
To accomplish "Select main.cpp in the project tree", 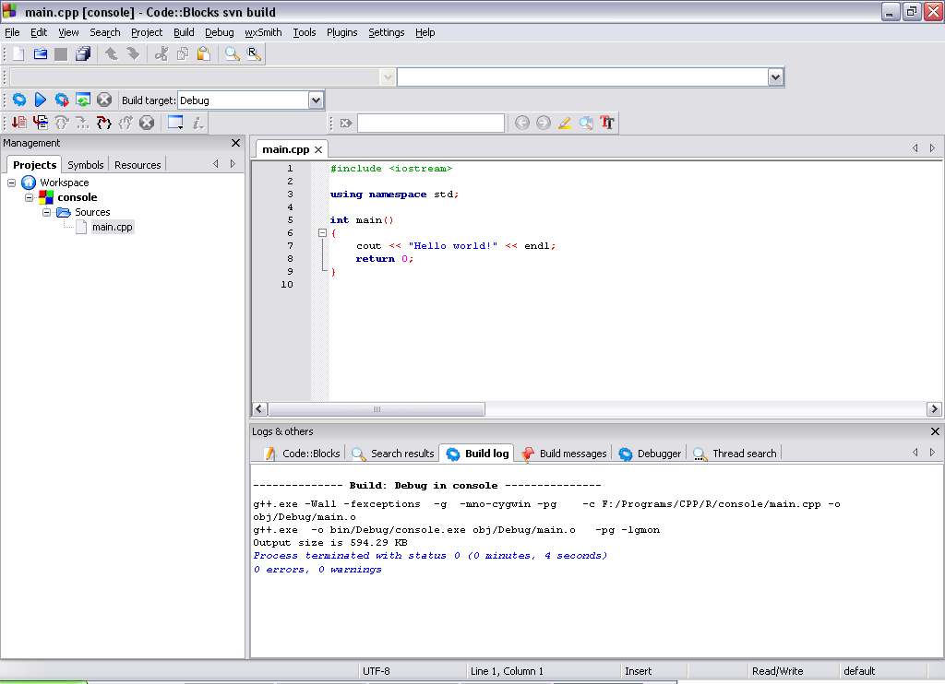I will click(112, 227).
